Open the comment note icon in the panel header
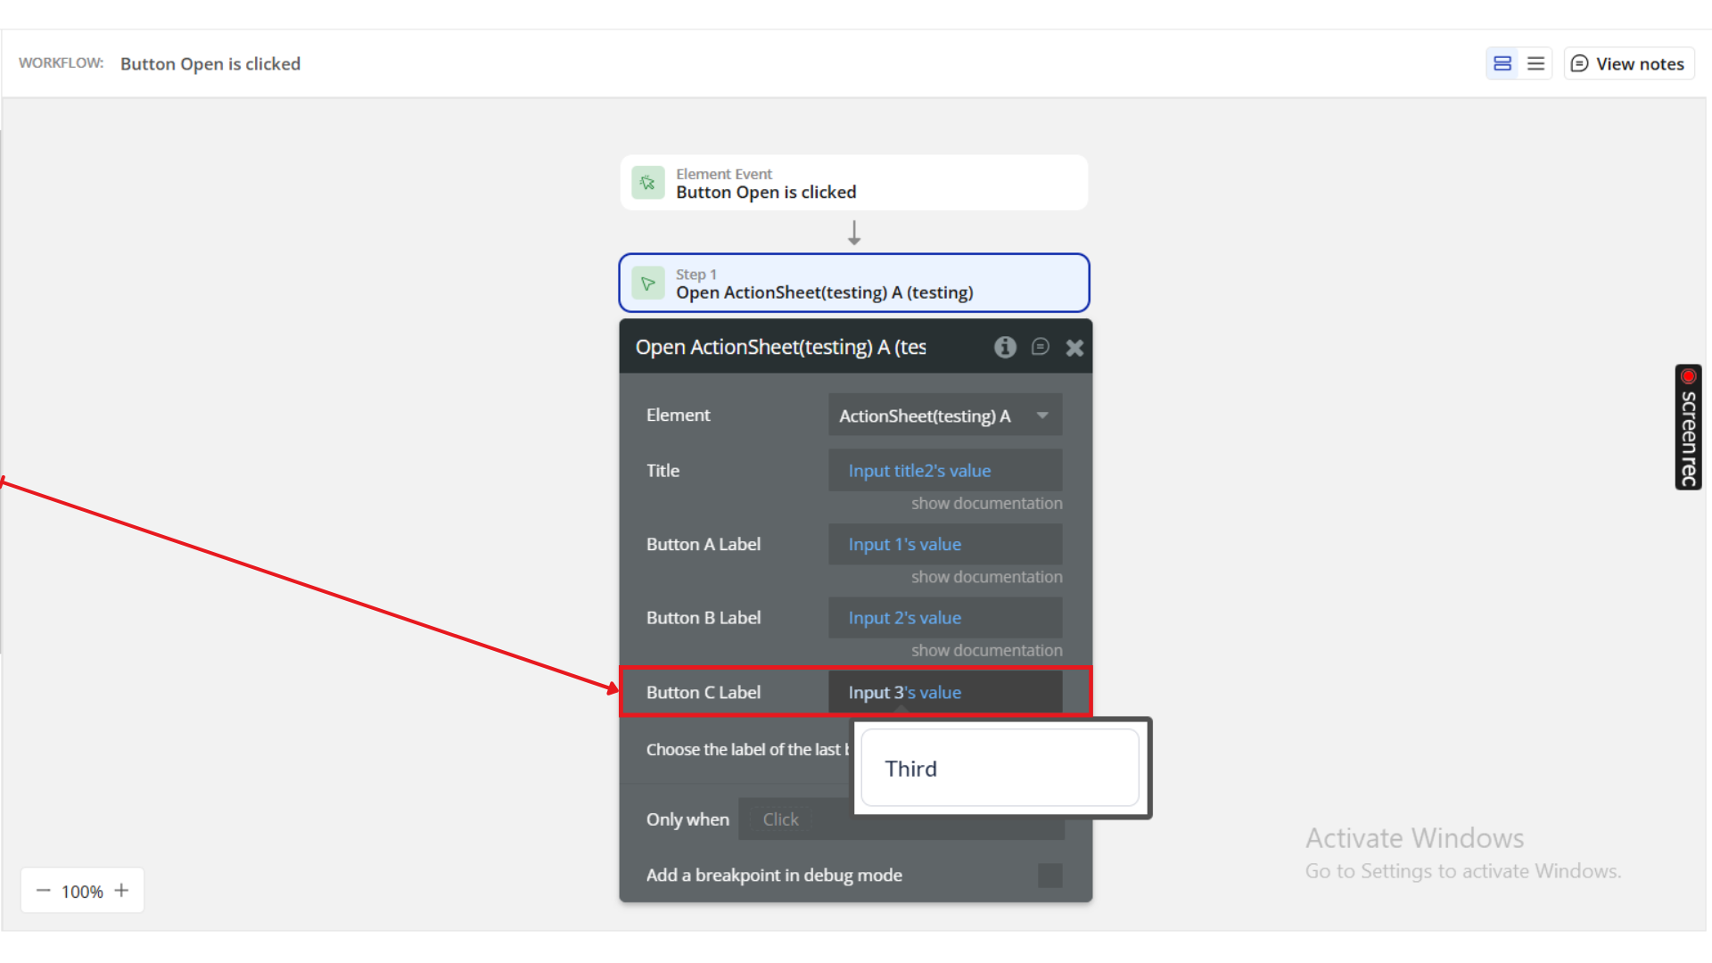Viewport: 1712px width, 963px height. (x=1040, y=347)
